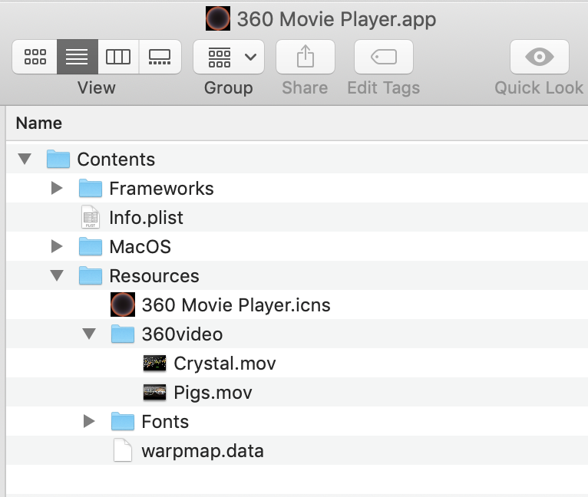
Task: Switch to icon grid view
Action: (x=35, y=57)
